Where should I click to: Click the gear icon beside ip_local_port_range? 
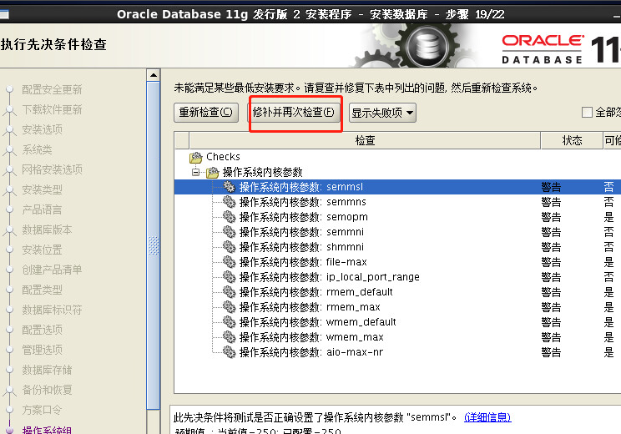pos(229,277)
